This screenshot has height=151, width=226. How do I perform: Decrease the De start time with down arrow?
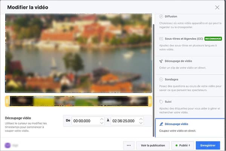pyautogui.click(x=102, y=123)
